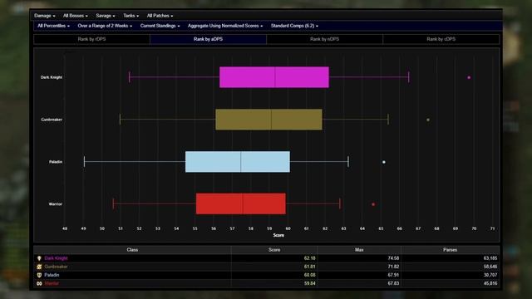Switch to the Rank by nDPS tab
This screenshot has width=532, height=299.
point(324,39)
